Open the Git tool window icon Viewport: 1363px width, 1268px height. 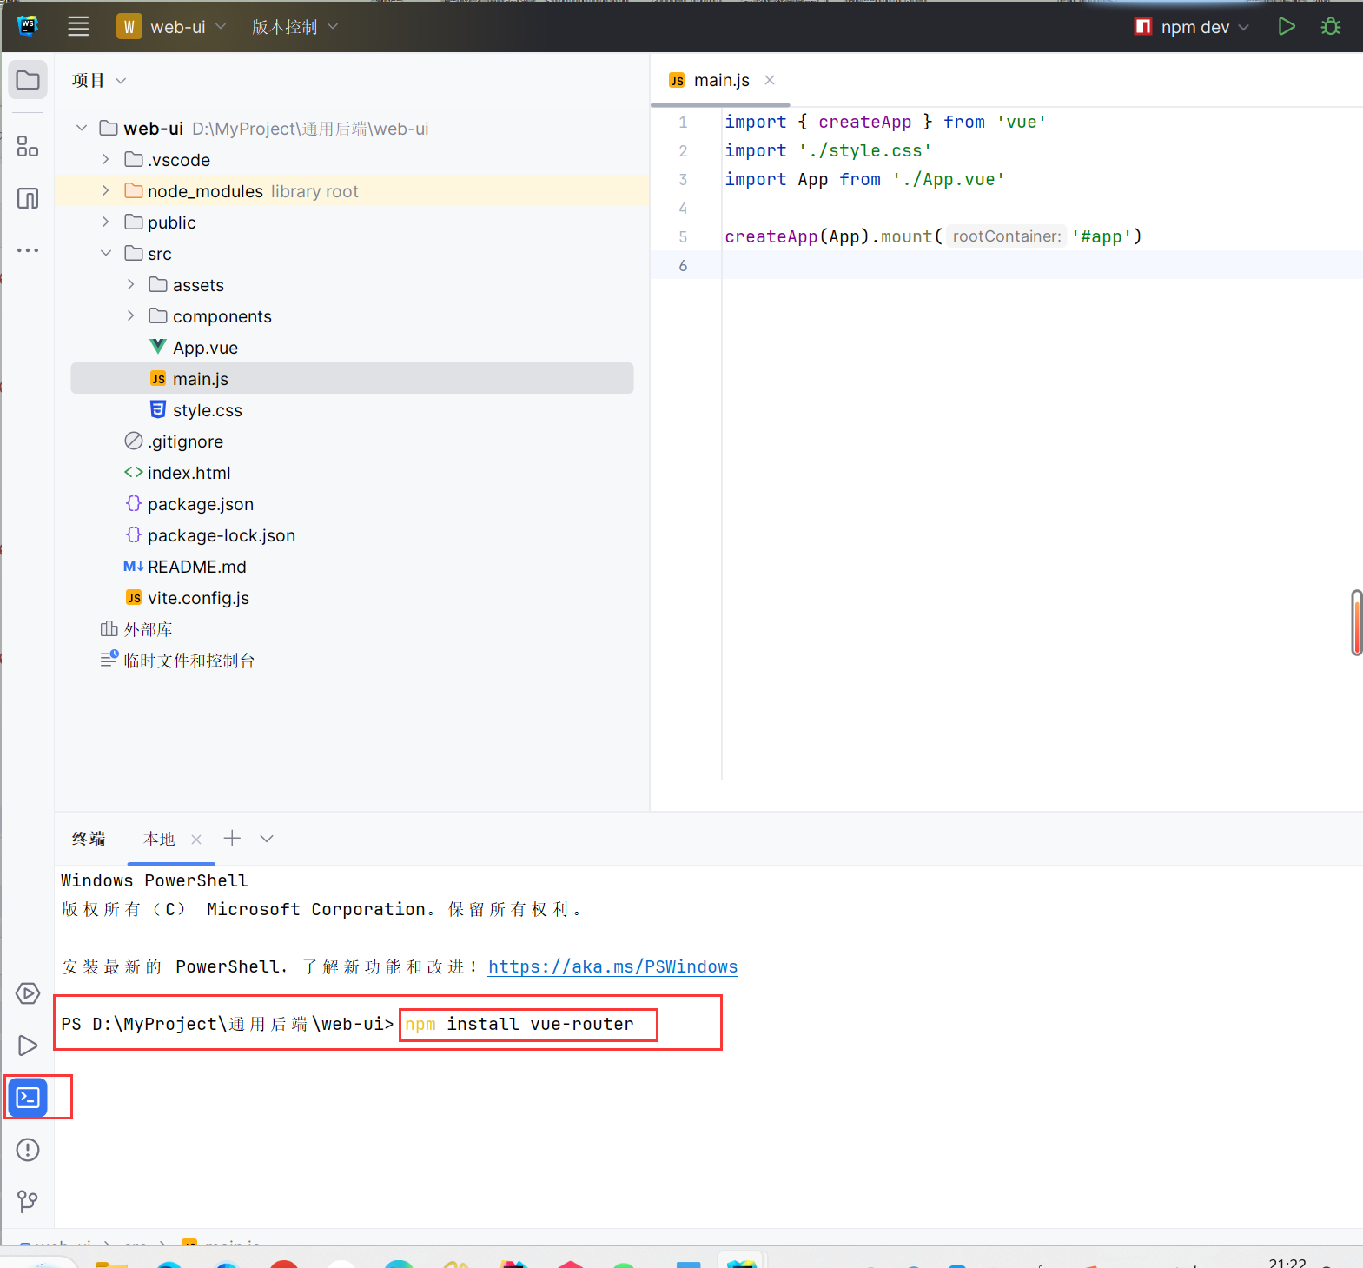pyautogui.click(x=28, y=1202)
